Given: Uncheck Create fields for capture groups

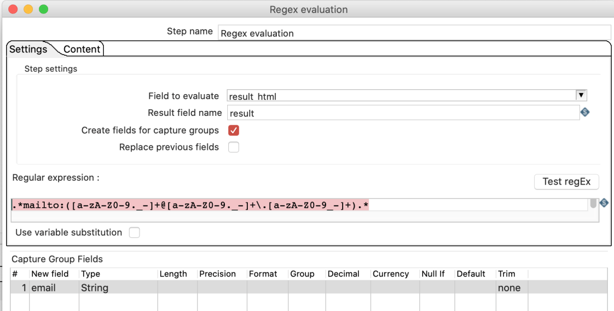Looking at the screenshot, I should tap(234, 130).
